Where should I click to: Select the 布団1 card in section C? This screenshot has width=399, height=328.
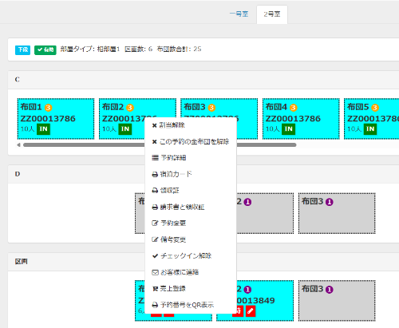coord(56,119)
